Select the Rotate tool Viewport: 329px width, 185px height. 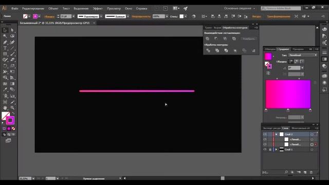[5, 66]
